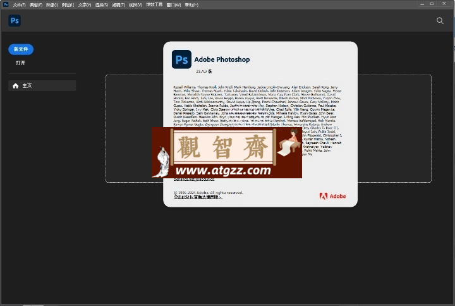Click the 25.4.0 version text
Screen dimensions: 455x306
(204, 71)
